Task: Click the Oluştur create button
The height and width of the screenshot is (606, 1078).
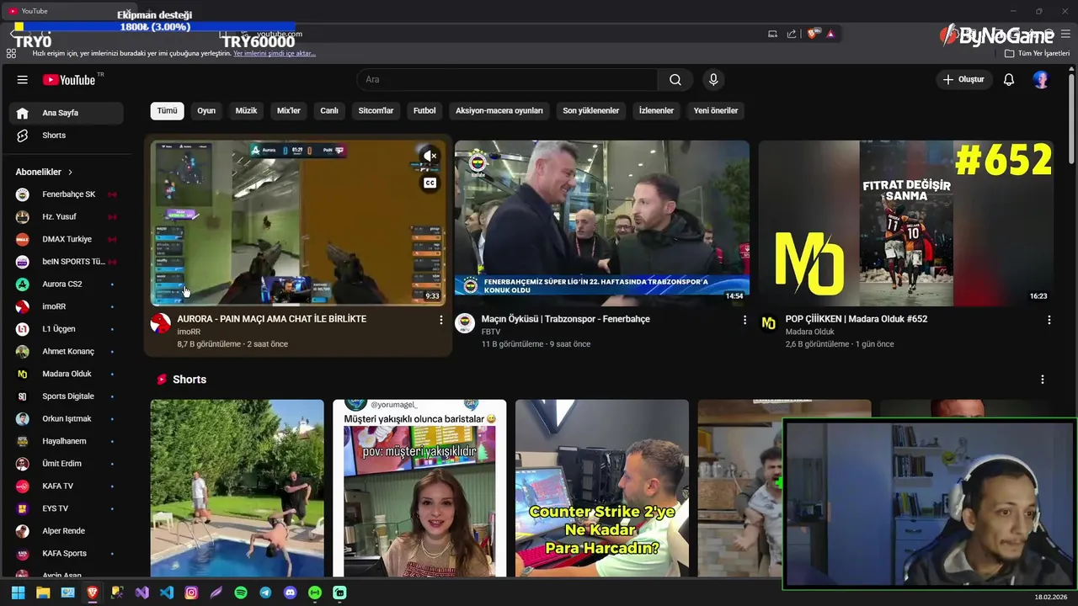Action: [x=963, y=80]
